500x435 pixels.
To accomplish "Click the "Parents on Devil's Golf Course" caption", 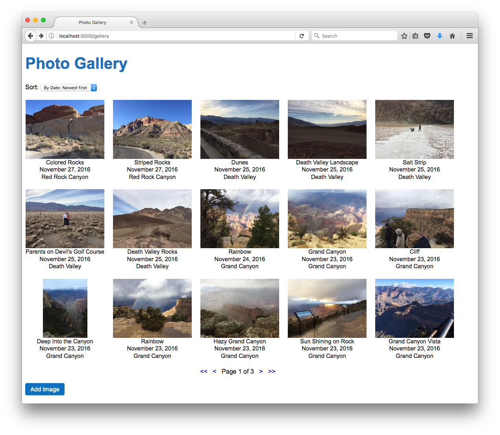I will point(65,252).
